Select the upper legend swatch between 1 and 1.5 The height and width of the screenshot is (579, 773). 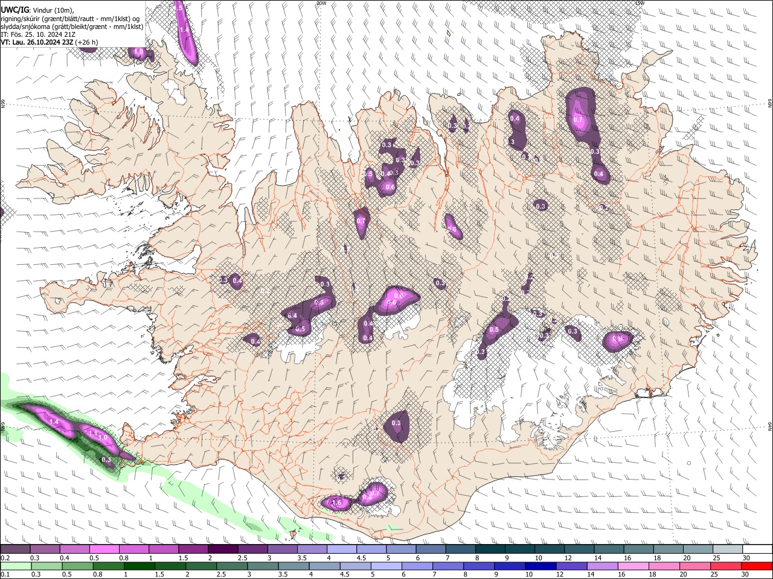(164, 549)
